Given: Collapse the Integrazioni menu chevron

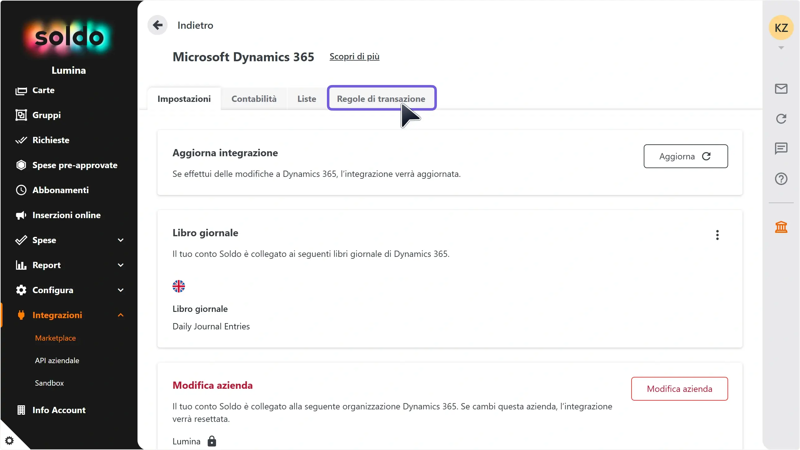Looking at the screenshot, I should click(121, 315).
